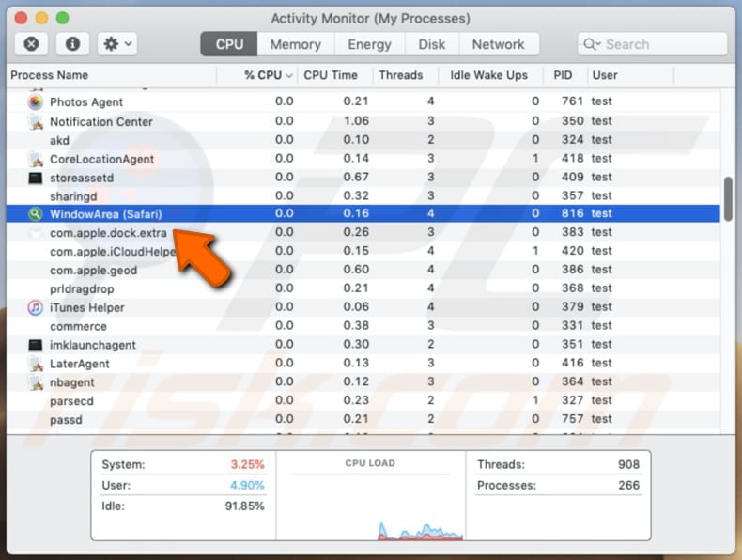Select the storeassetd process name
Screen dimensions: 742x560
82,178
